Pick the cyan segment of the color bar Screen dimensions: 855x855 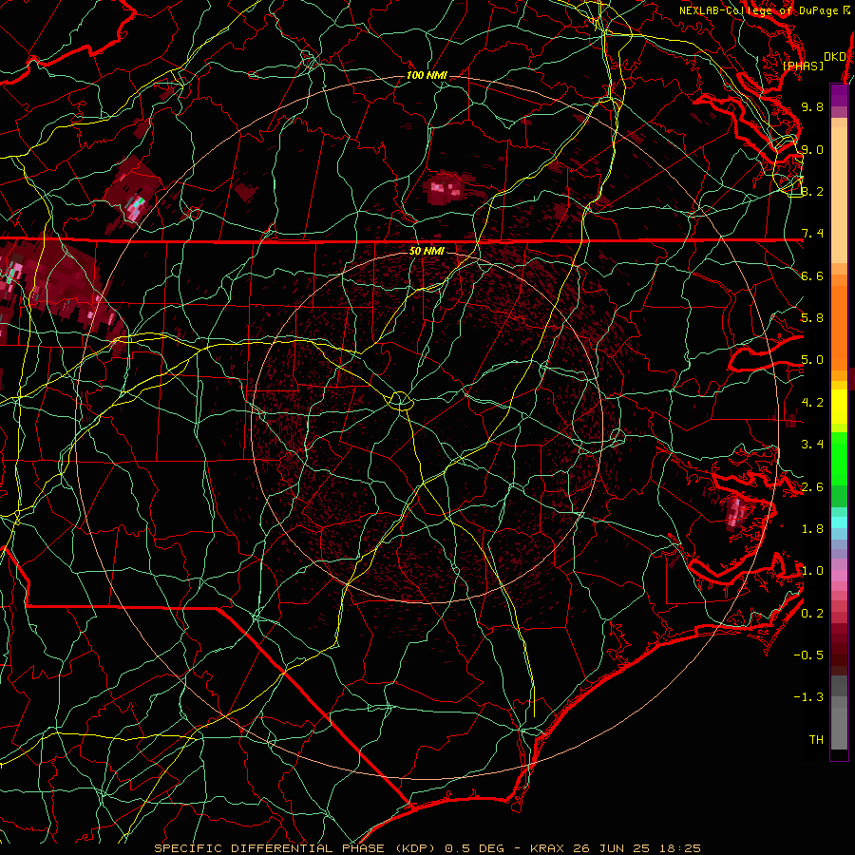pos(839,522)
